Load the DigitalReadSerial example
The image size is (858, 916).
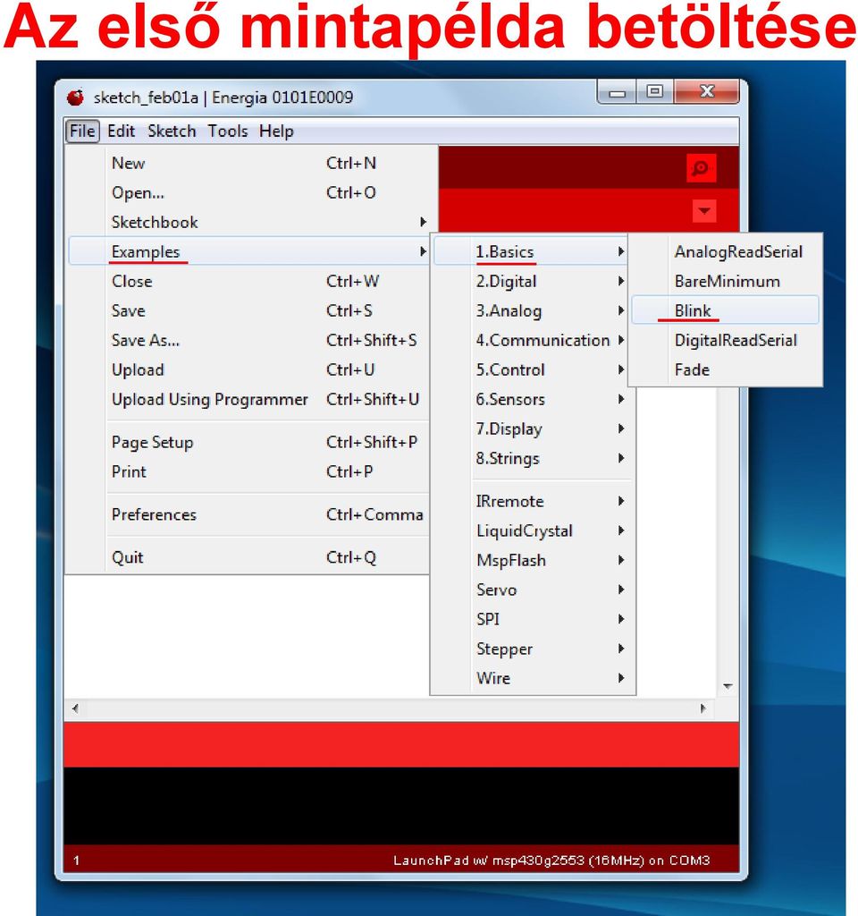(x=726, y=340)
